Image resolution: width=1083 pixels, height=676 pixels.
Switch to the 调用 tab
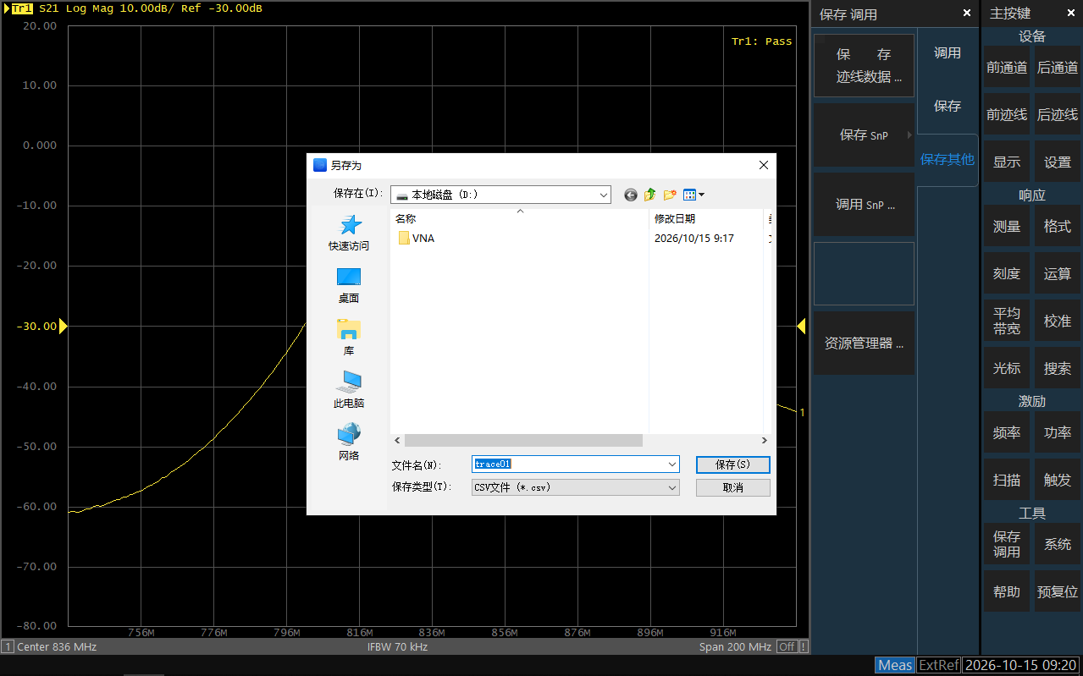948,53
